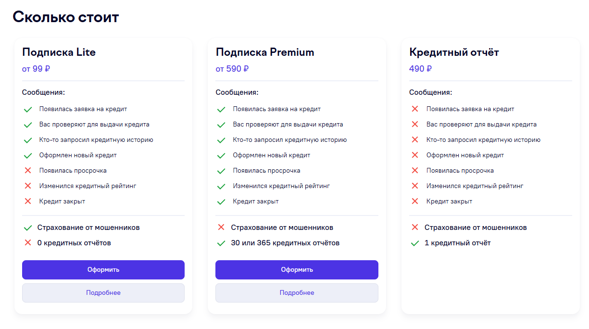Click the 'от 590 ₽' price text
Screen dimensions: 589x329
coord(232,69)
